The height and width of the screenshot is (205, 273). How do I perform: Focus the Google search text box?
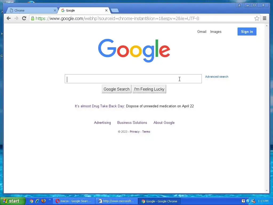(133, 79)
